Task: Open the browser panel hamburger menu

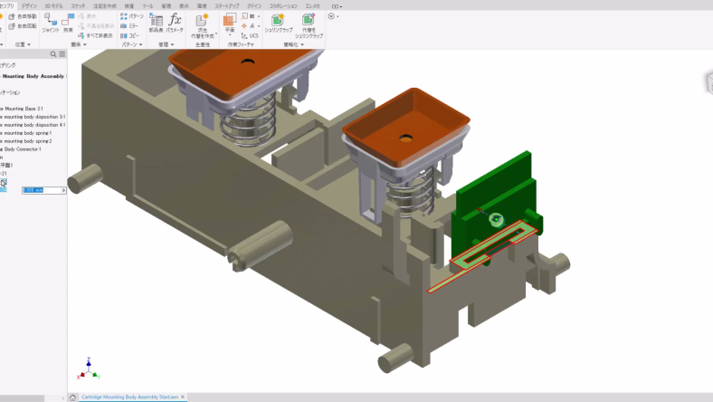Action: 62,54
